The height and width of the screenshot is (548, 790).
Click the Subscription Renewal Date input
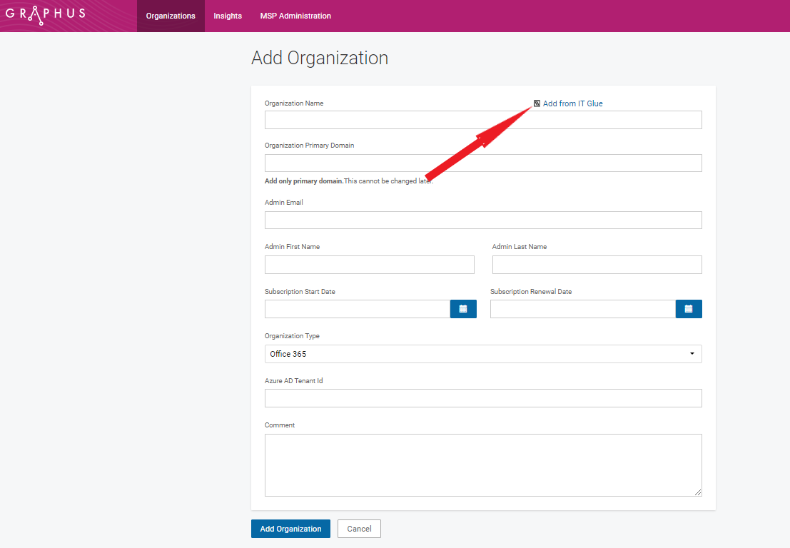[x=583, y=309]
